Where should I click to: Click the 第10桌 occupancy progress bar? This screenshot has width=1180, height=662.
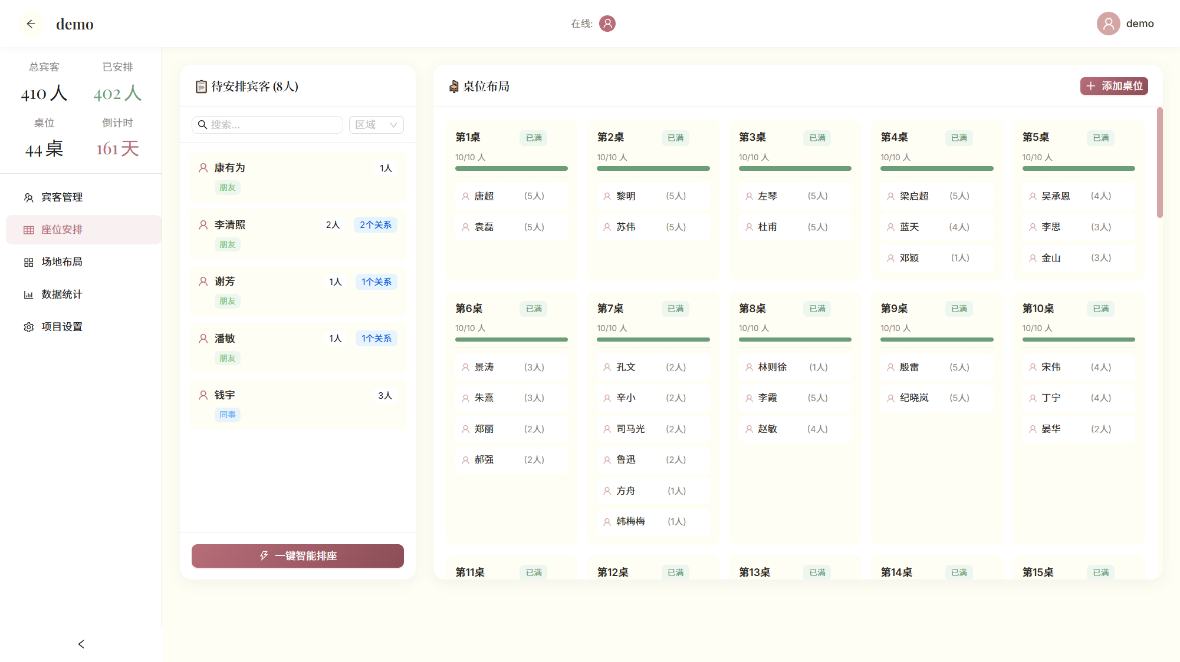tap(1079, 340)
